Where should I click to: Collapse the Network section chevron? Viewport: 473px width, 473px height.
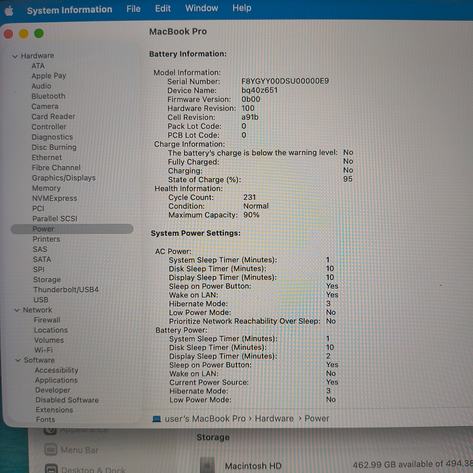click(17, 310)
